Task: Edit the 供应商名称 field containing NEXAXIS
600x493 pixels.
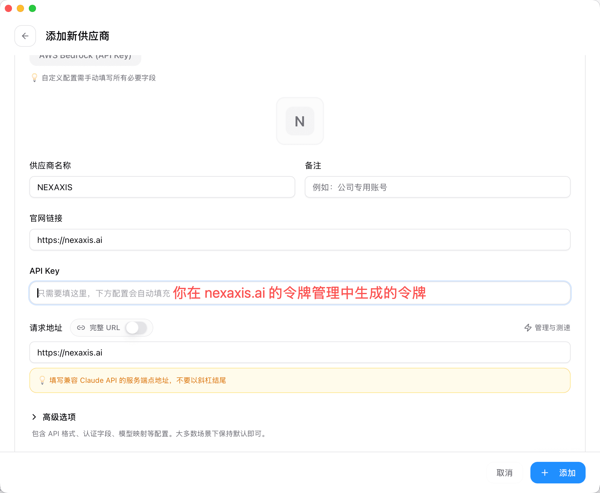Action: tap(162, 187)
